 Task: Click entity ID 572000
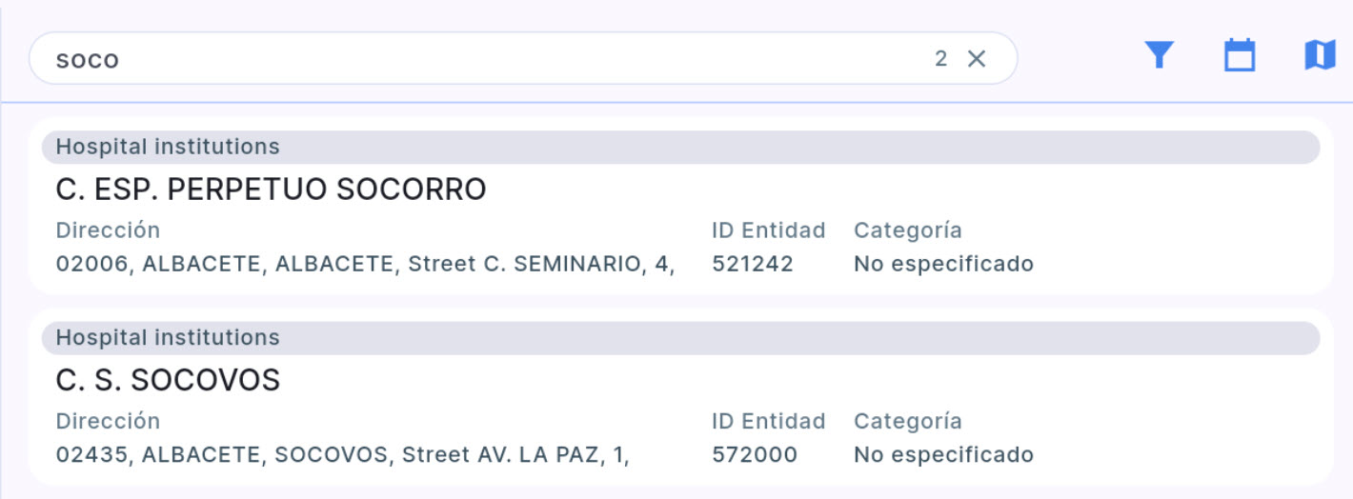[755, 455]
